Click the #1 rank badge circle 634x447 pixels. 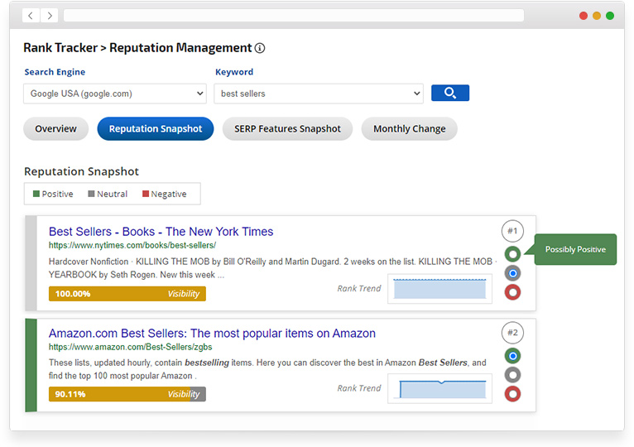512,231
